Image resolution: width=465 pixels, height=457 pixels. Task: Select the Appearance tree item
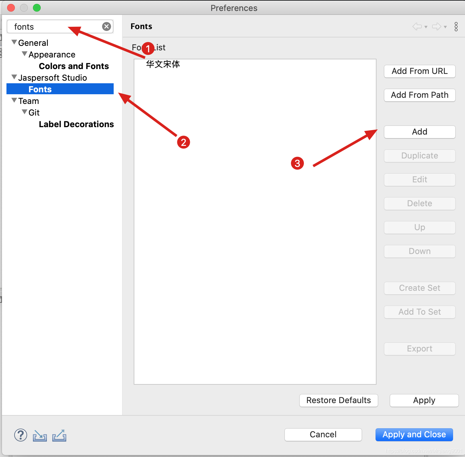coord(52,55)
